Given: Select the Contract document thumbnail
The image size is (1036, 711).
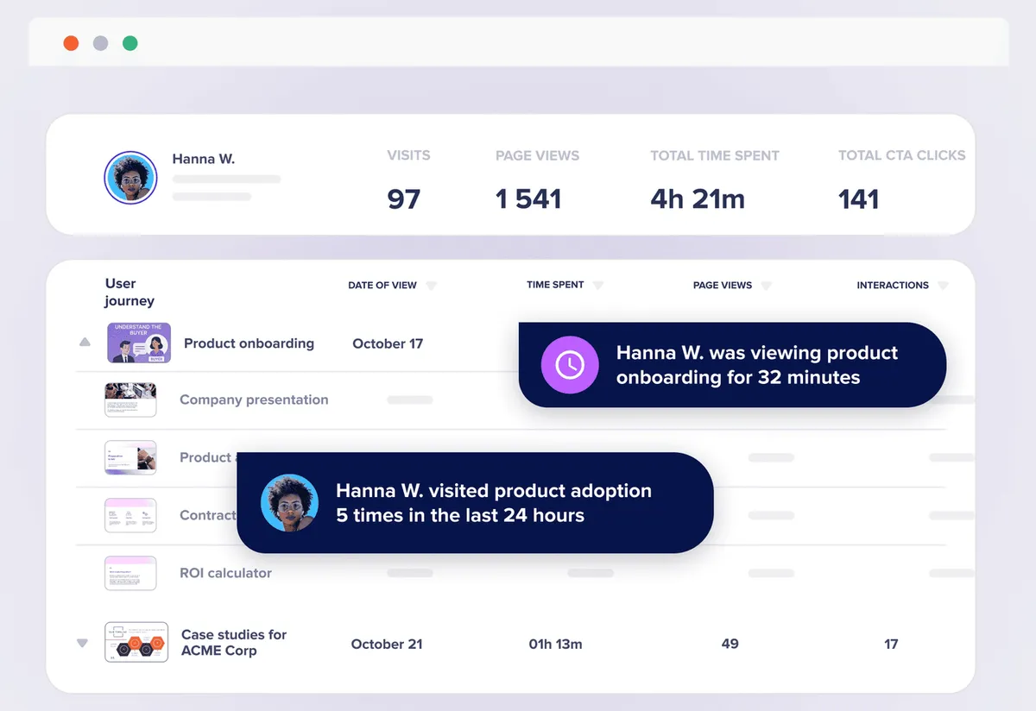Looking at the screenshot, I should [x=130, y=515].
